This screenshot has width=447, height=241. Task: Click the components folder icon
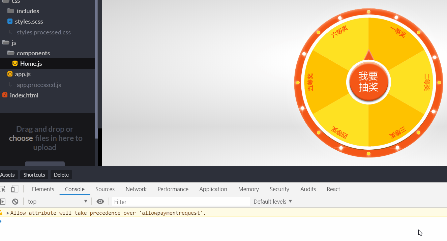[10, 53]
